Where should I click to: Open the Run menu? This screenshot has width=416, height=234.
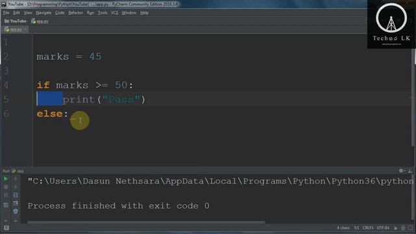click(90, 13)
